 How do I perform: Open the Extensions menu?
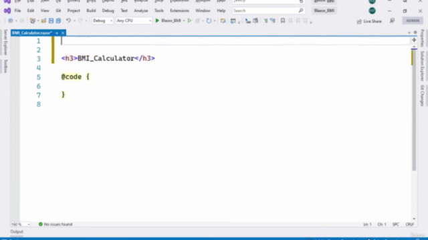point(179,11)
